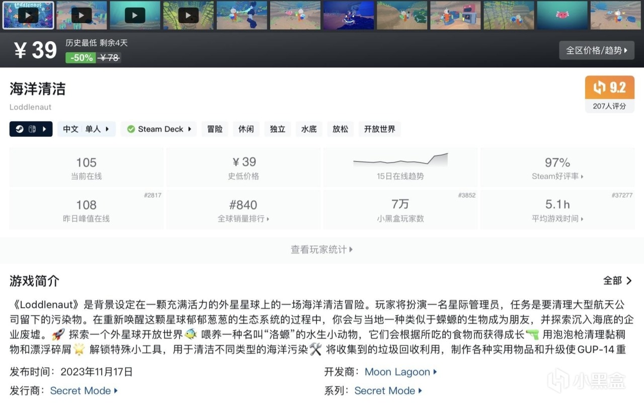Image resolution: width=644 pixels, height=403 pixels.
Task: Click the release date 2023年11月17日
Action: pos(97,372)
